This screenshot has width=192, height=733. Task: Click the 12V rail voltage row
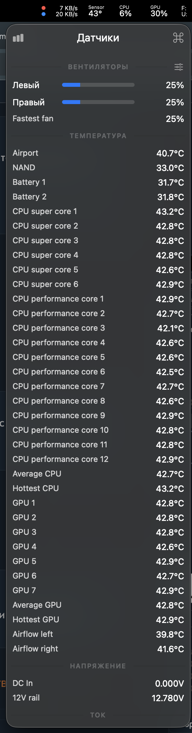click(98, 698)
